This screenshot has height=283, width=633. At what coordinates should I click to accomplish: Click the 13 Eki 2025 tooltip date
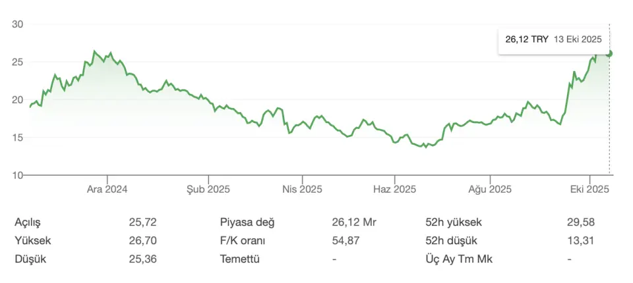click(578, 39)
